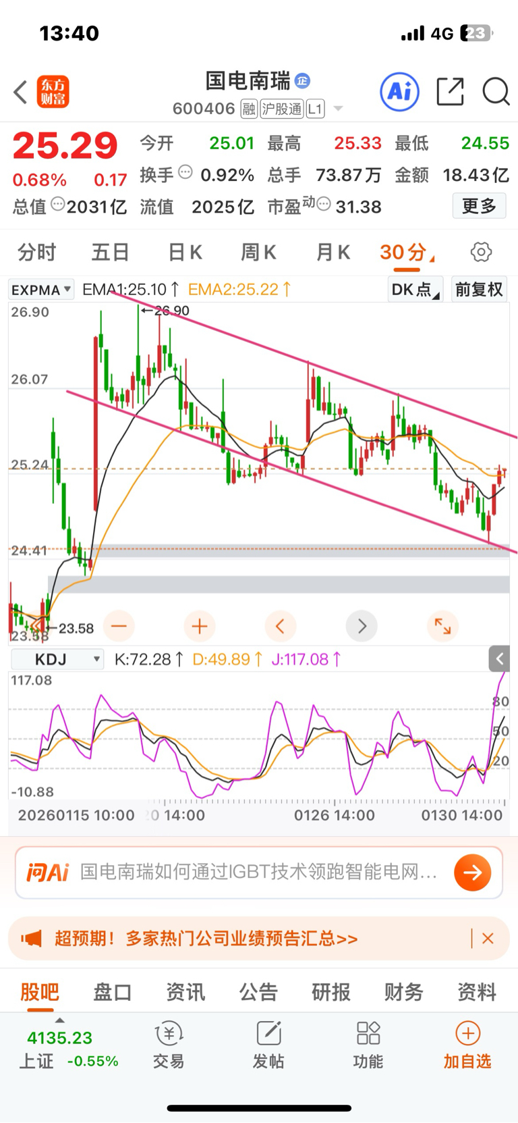The image size is (518, 1123).
Task: Switch to the 资料 tab
Action: [x=477, y=992]
